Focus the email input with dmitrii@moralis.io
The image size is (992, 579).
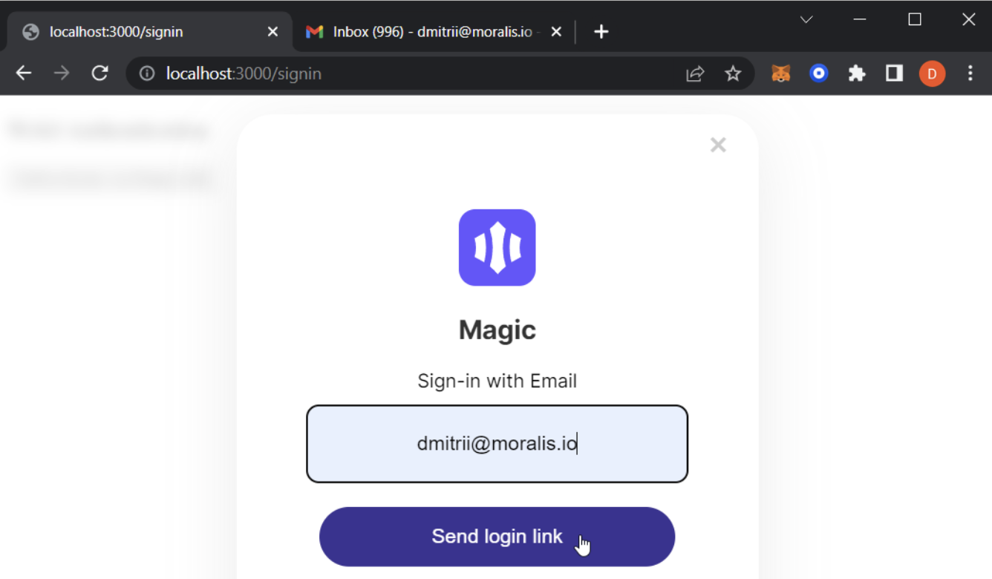coord(497,444)
